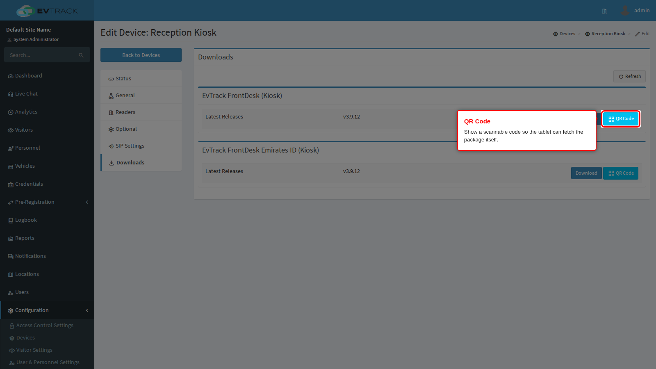
Task: Click the Personnel icon in the sidebar
Action: (x=11, y=148)
